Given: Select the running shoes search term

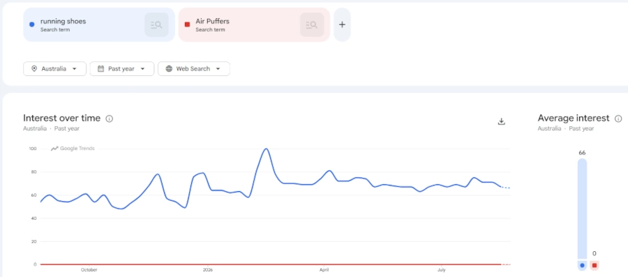Looking at the screenshot, I should pyautogui.click(x=99, y=25).
